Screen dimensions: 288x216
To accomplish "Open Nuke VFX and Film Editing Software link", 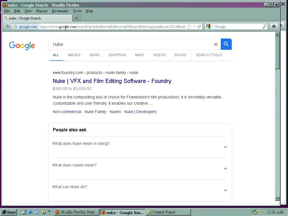I will [x=112, y=81].
